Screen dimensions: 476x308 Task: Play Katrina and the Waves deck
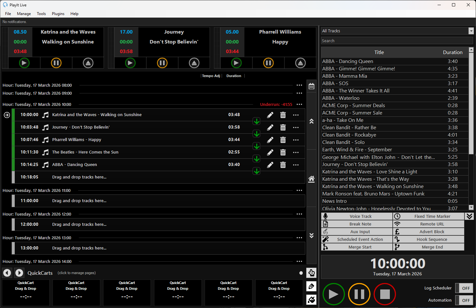24,63
